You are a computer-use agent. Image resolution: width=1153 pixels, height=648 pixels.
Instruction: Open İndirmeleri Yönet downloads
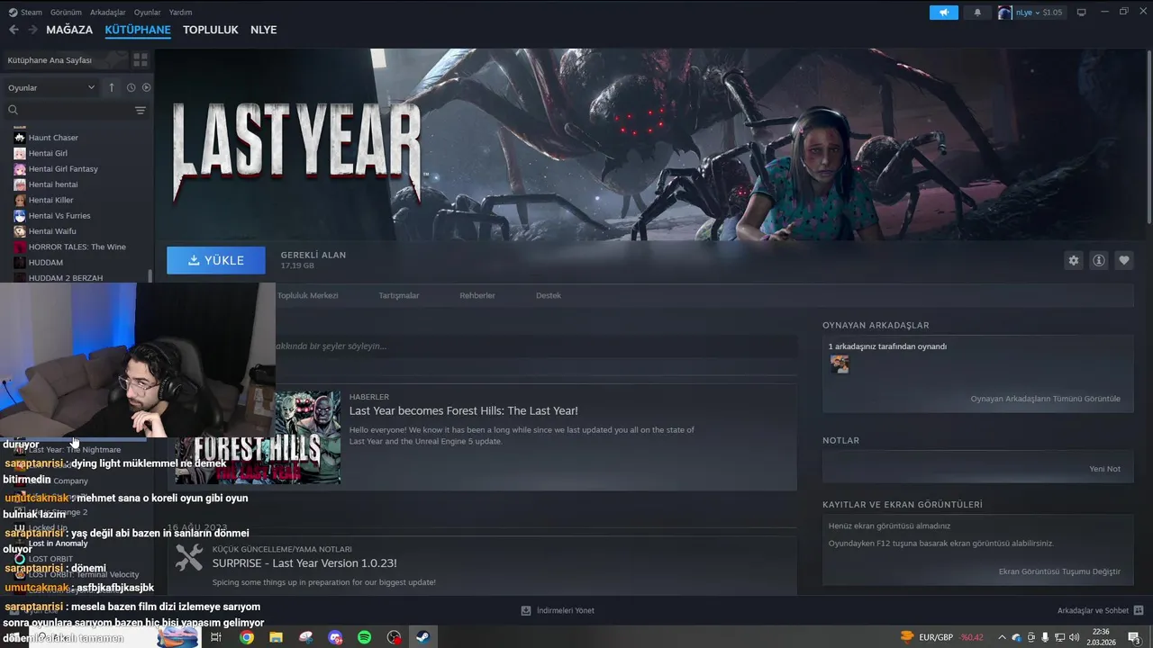pyautogui.click(x=558, y=610)
